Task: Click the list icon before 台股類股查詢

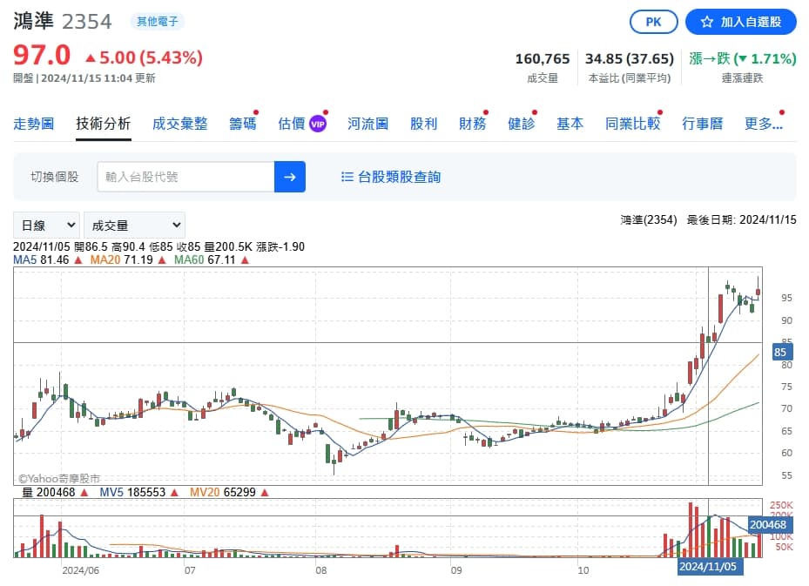Action: tap(347, 177)
